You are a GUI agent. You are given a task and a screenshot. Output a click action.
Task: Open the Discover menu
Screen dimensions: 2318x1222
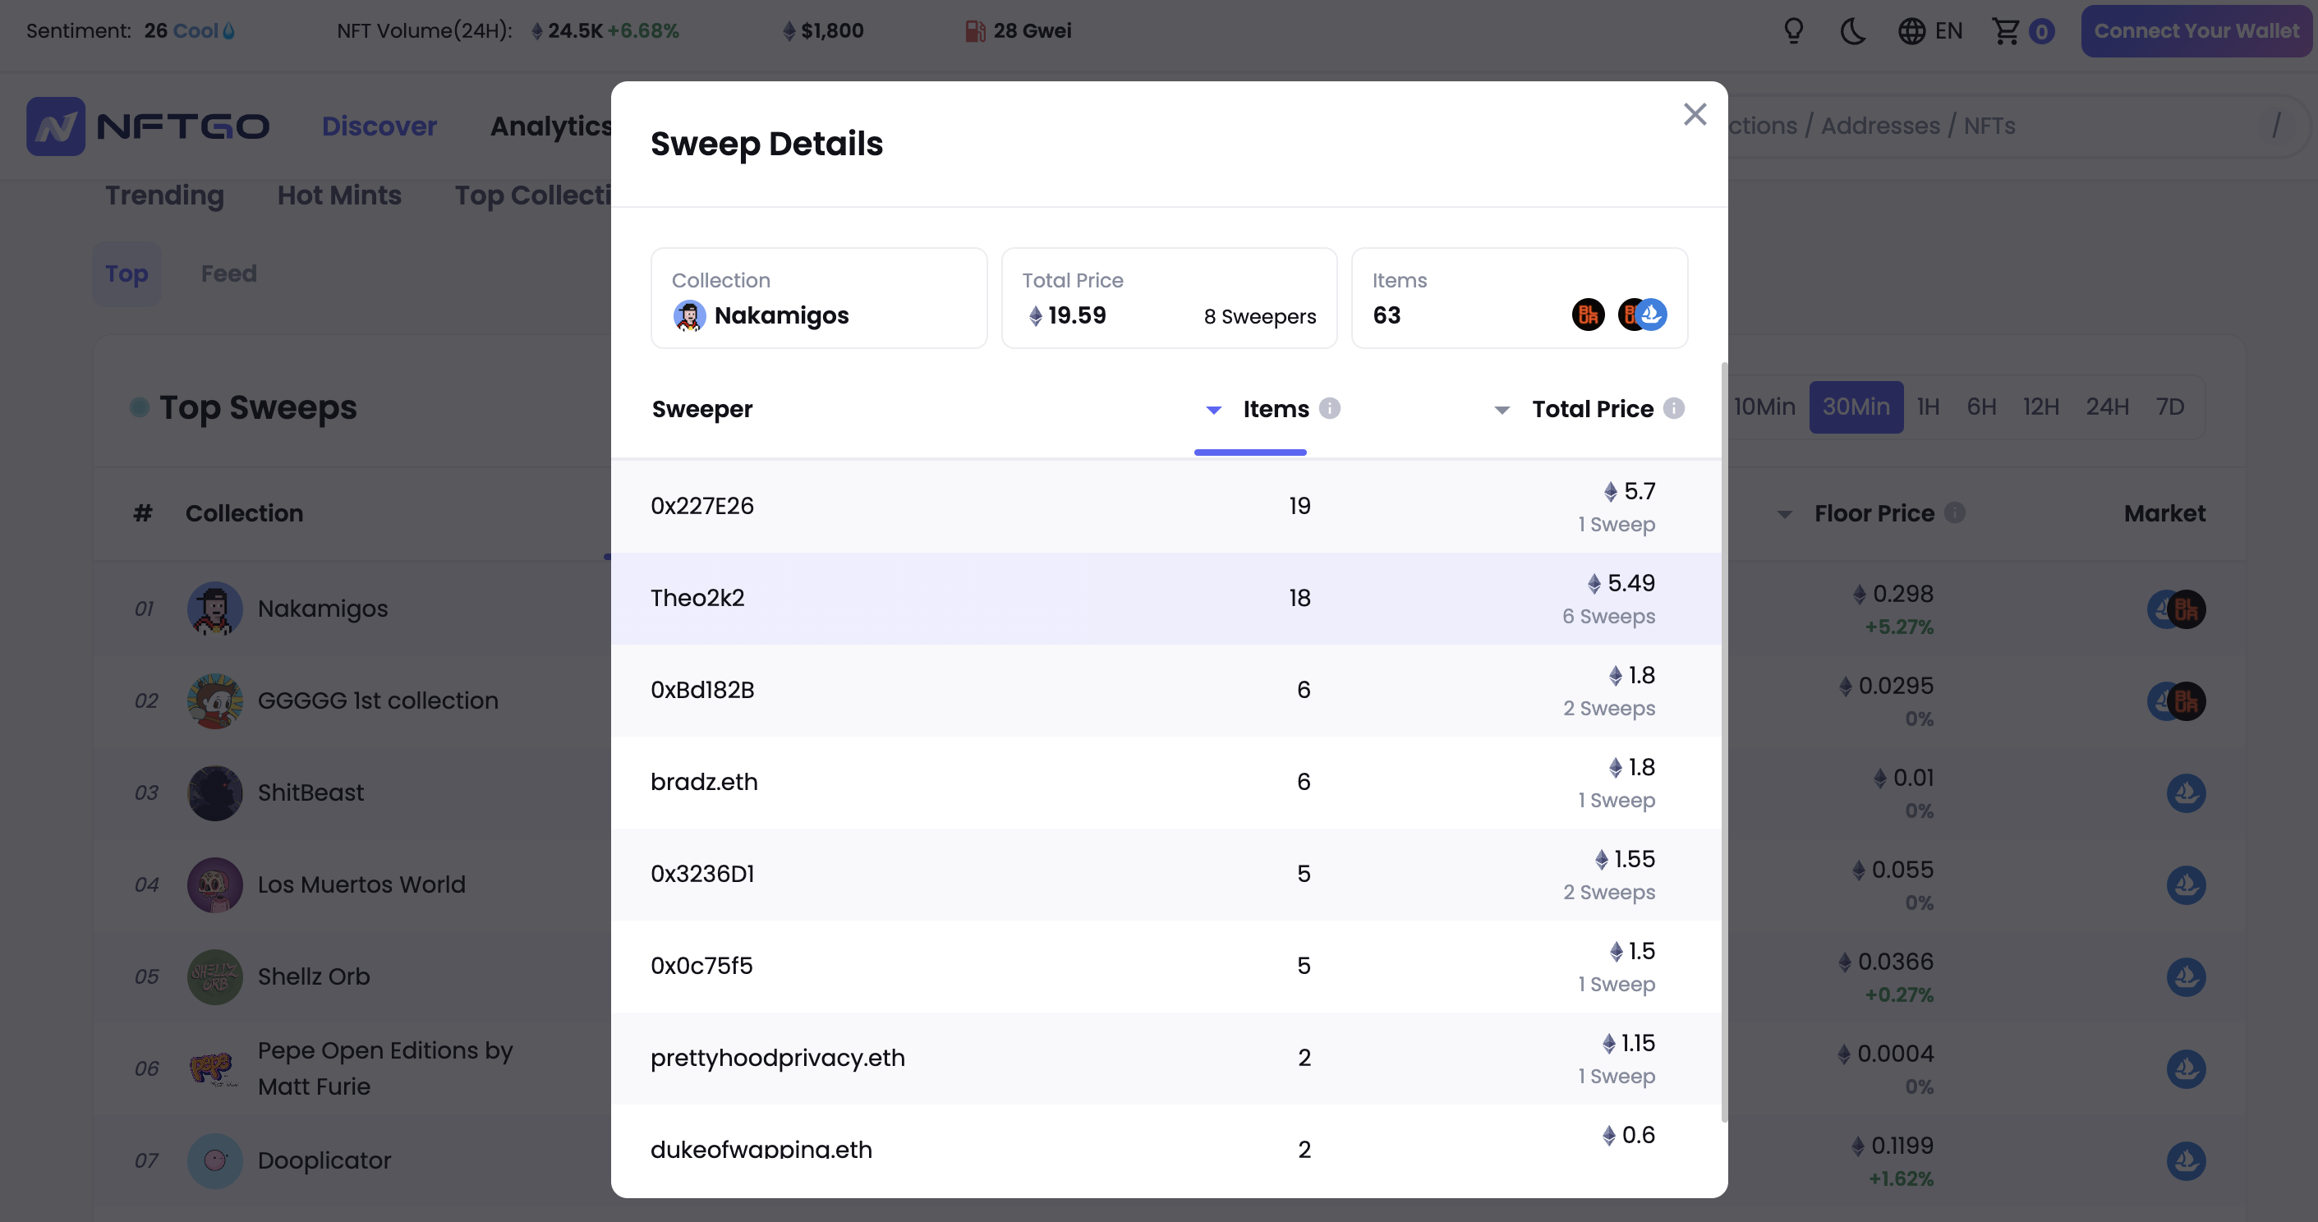[x=379, y=126]
